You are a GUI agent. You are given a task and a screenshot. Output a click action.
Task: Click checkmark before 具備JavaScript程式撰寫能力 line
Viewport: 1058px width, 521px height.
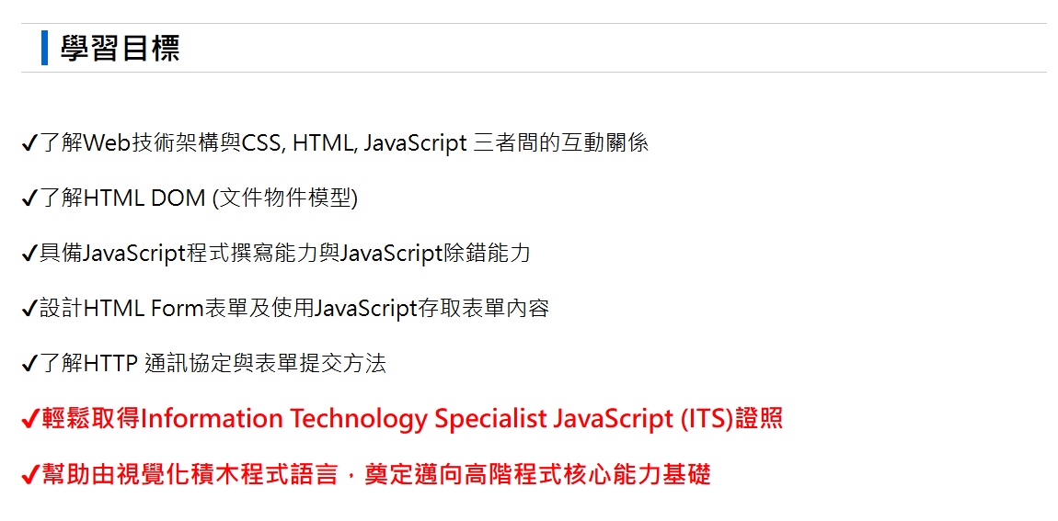coord(29,255)
